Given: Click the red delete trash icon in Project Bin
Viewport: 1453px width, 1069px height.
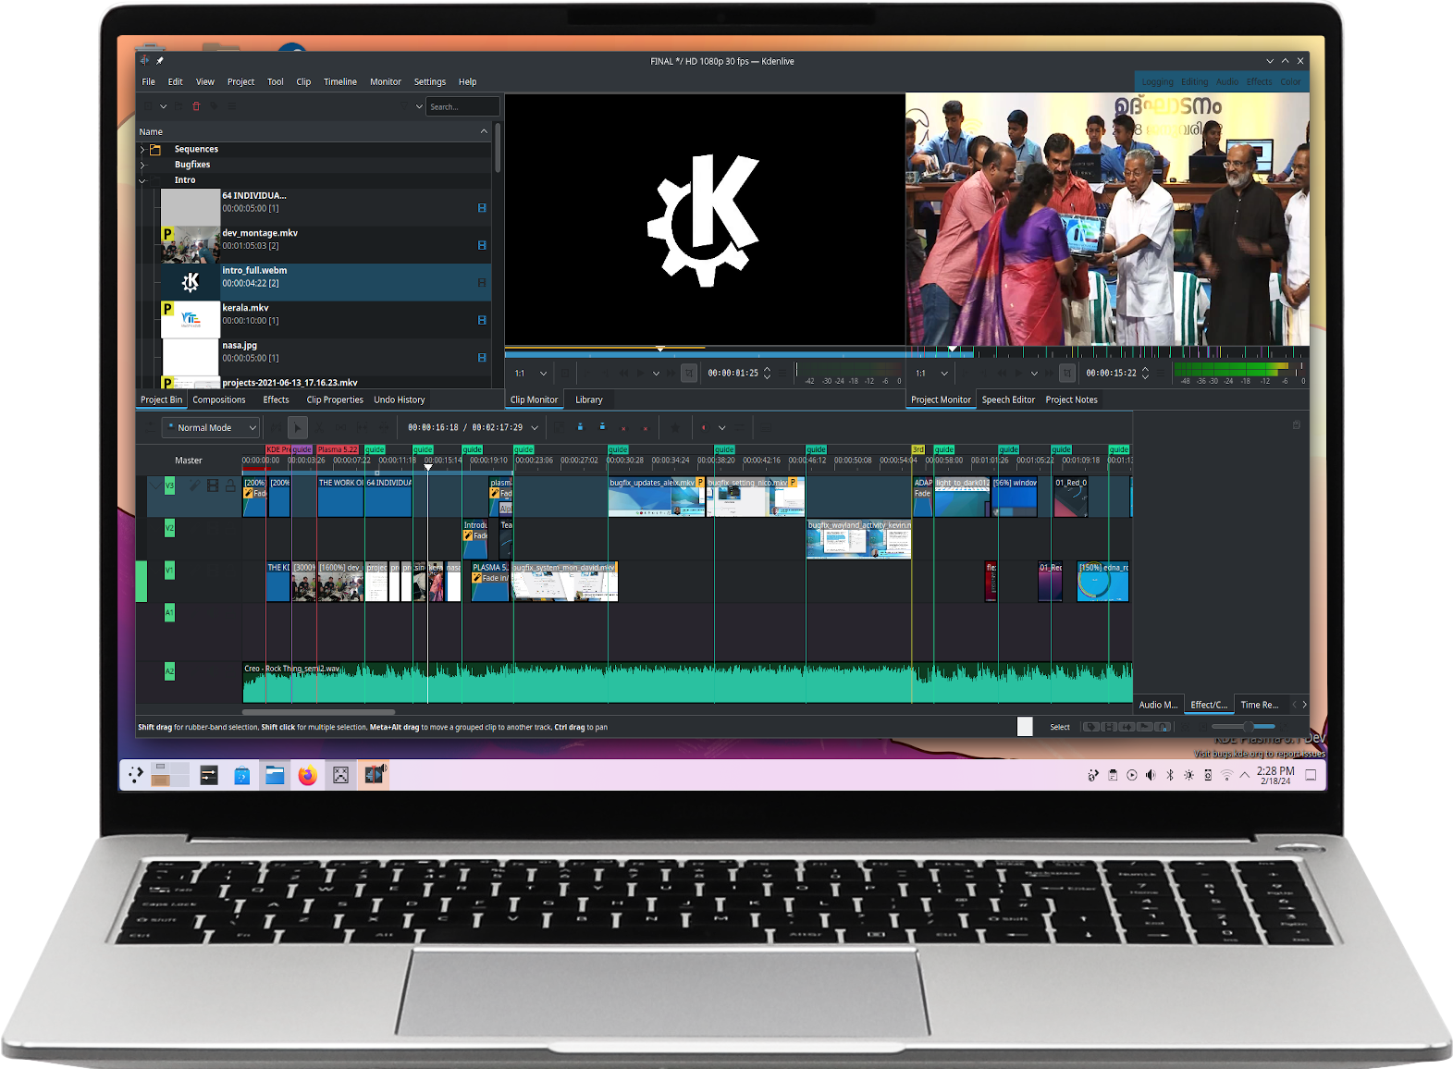Looking at the screenshot, I should click(x=196, y=106).
